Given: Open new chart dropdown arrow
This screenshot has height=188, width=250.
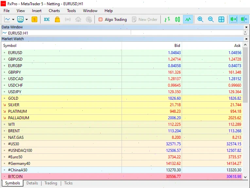Looking at the screenshot, I should [x=13, y=20].
